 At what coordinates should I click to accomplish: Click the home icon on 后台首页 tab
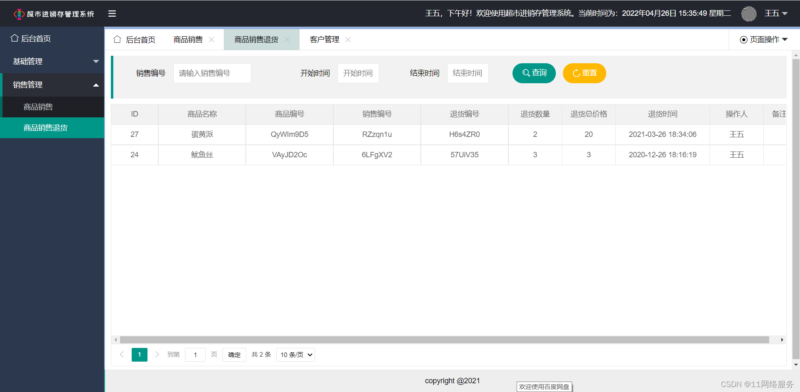coord(117,40)
